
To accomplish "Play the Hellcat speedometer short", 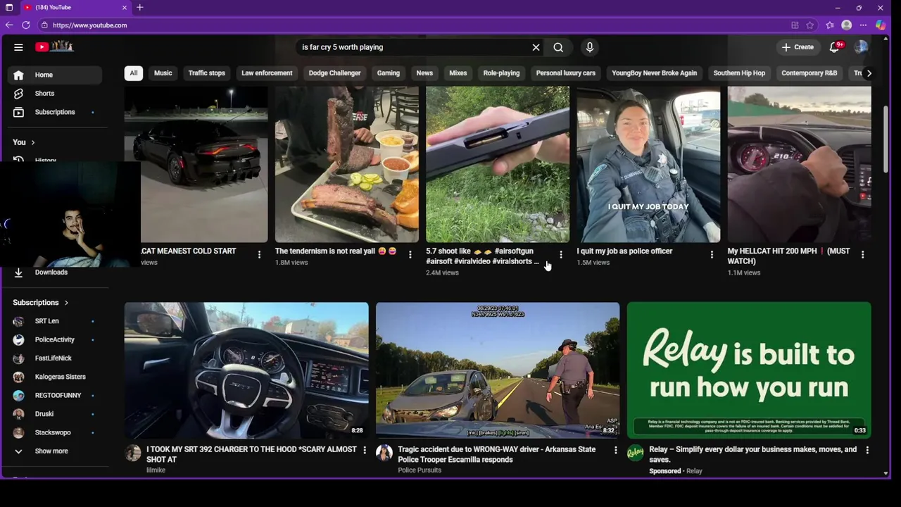I will click(799, 164).
